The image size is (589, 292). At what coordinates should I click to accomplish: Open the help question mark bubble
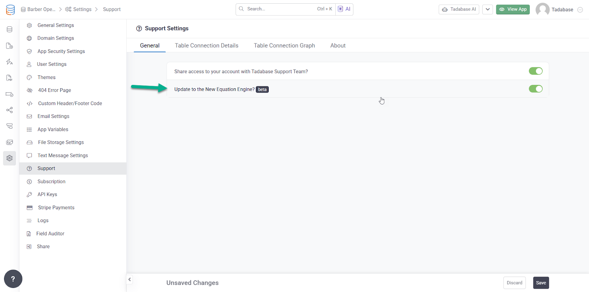coord(13,279)
